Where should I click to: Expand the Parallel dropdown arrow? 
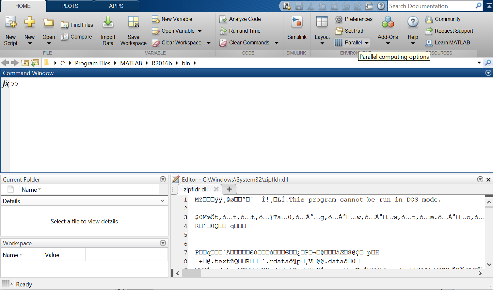[x=367, y=43]
